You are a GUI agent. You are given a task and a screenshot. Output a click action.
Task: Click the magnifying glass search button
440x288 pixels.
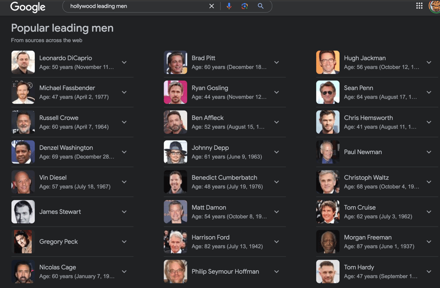click(260, 6)
